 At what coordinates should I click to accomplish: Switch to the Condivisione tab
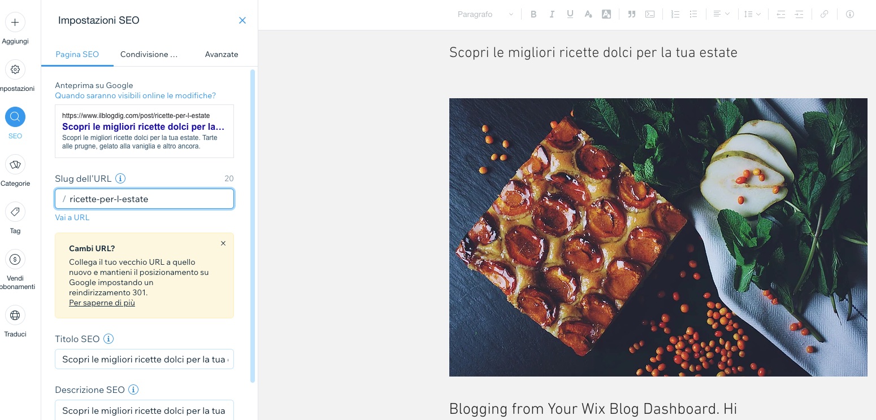tap(149, 54)
